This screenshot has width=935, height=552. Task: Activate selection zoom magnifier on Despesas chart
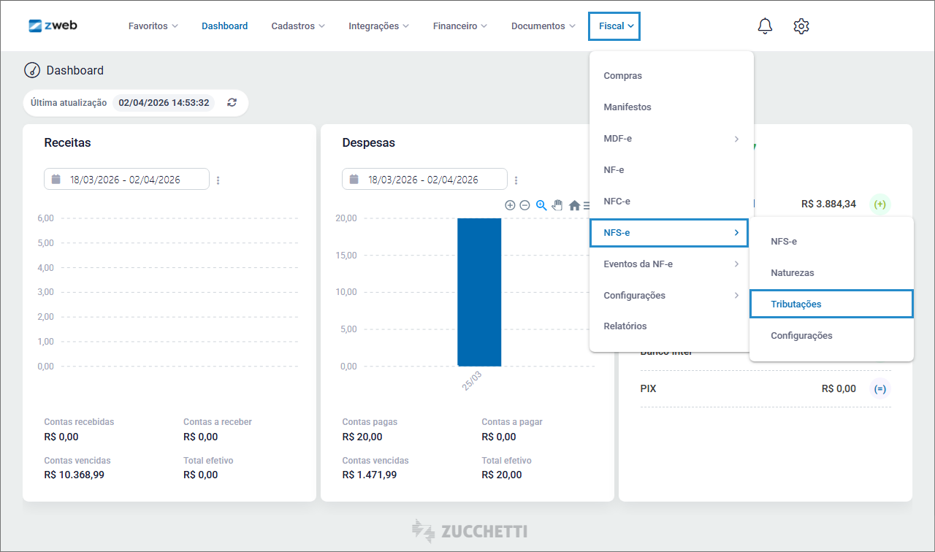tap(541, 205)
